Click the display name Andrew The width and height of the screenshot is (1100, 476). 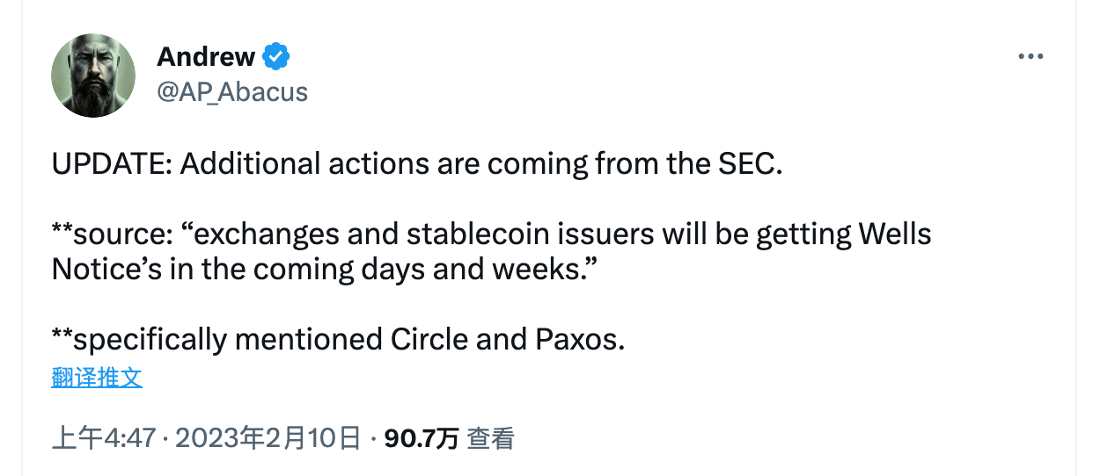[206, 57]
